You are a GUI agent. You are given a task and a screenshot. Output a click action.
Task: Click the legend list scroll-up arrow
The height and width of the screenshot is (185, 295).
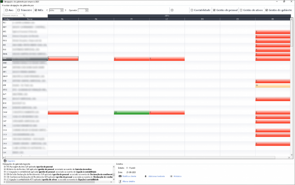pyautogui.click(x=113, y=167)
